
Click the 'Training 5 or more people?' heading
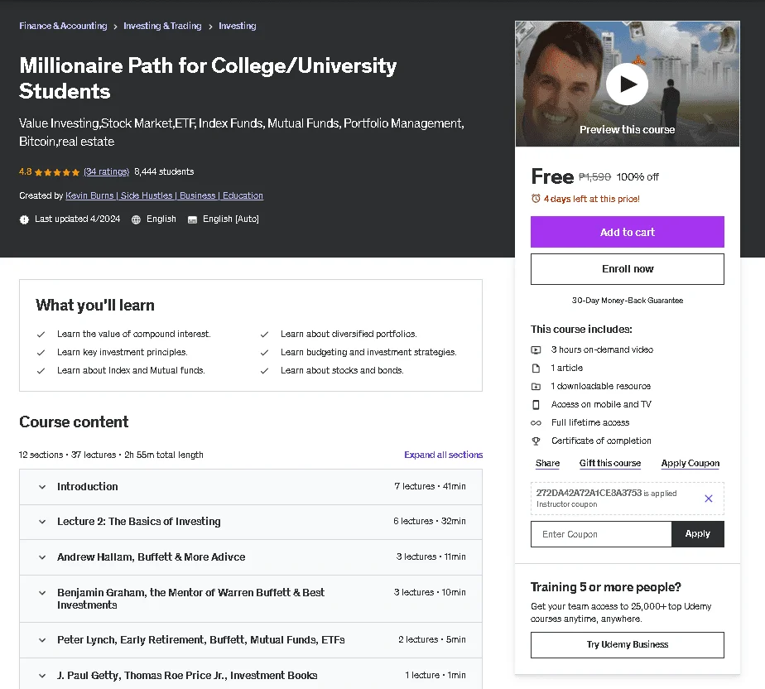605,587
